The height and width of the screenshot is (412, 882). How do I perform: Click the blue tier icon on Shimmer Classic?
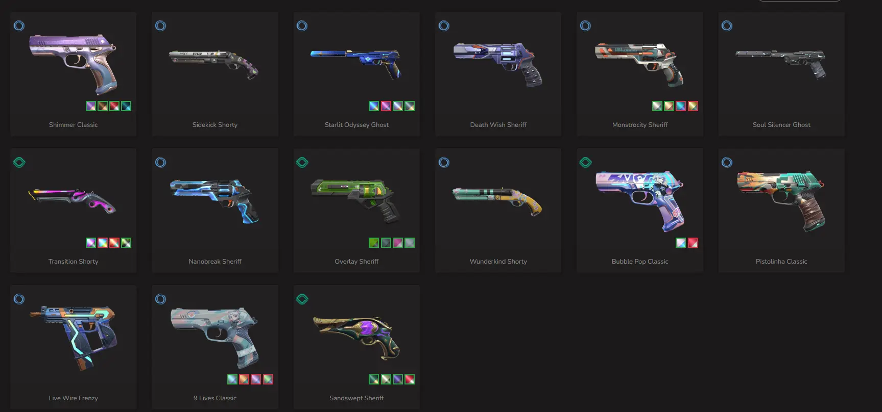pyautogui.click(x=19, y=25)
